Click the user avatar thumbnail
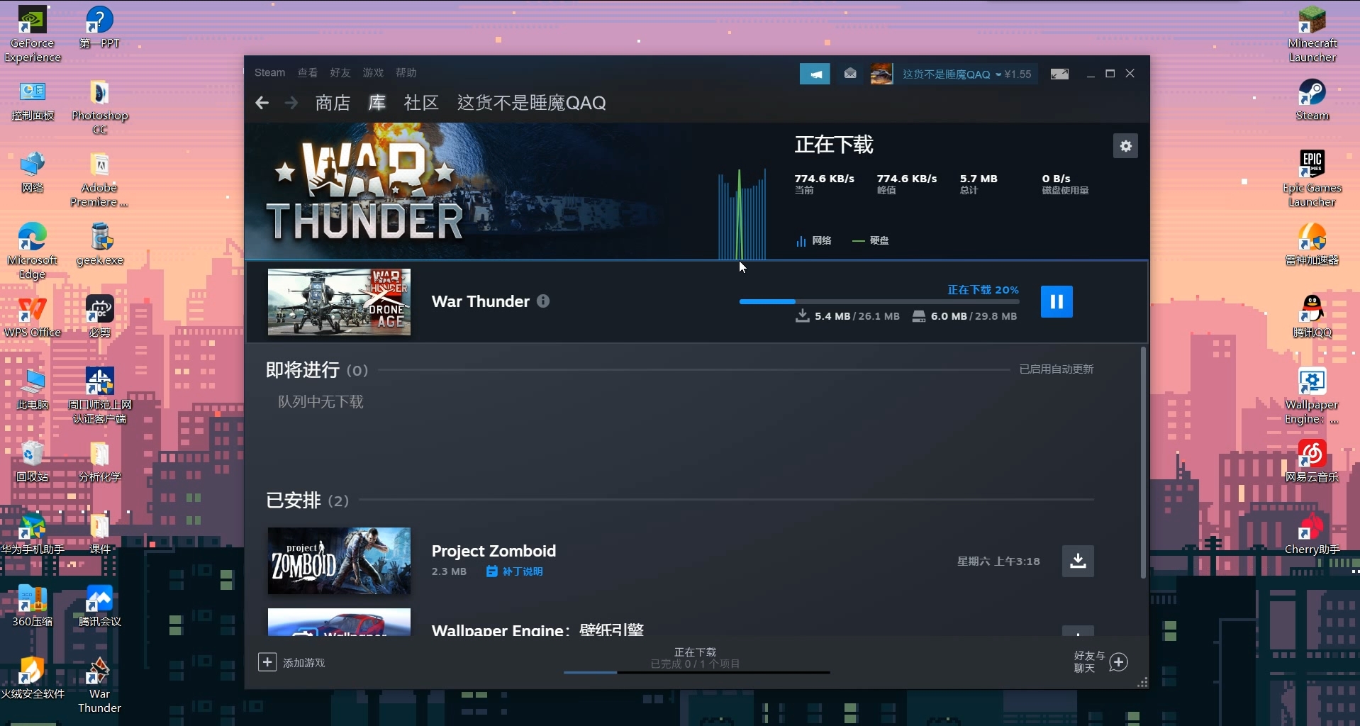Viewport: 1360px width, 726px height. point(881,74)
